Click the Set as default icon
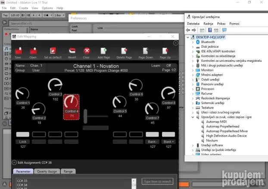The image size is (268, 189). pyautogui.click(x=53, y=51)
